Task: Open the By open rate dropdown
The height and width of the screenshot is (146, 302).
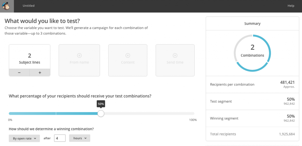Action: [x=24, y=138]
